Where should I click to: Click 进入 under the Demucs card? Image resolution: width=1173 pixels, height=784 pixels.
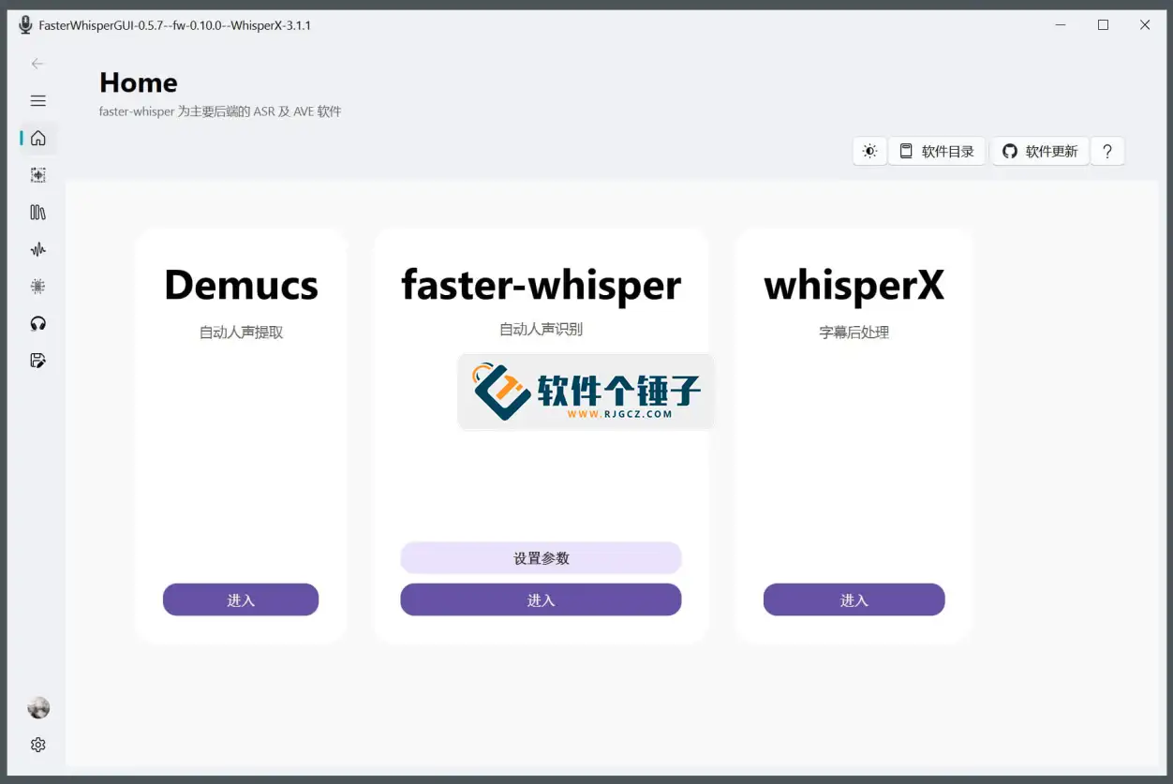point(241,599)
